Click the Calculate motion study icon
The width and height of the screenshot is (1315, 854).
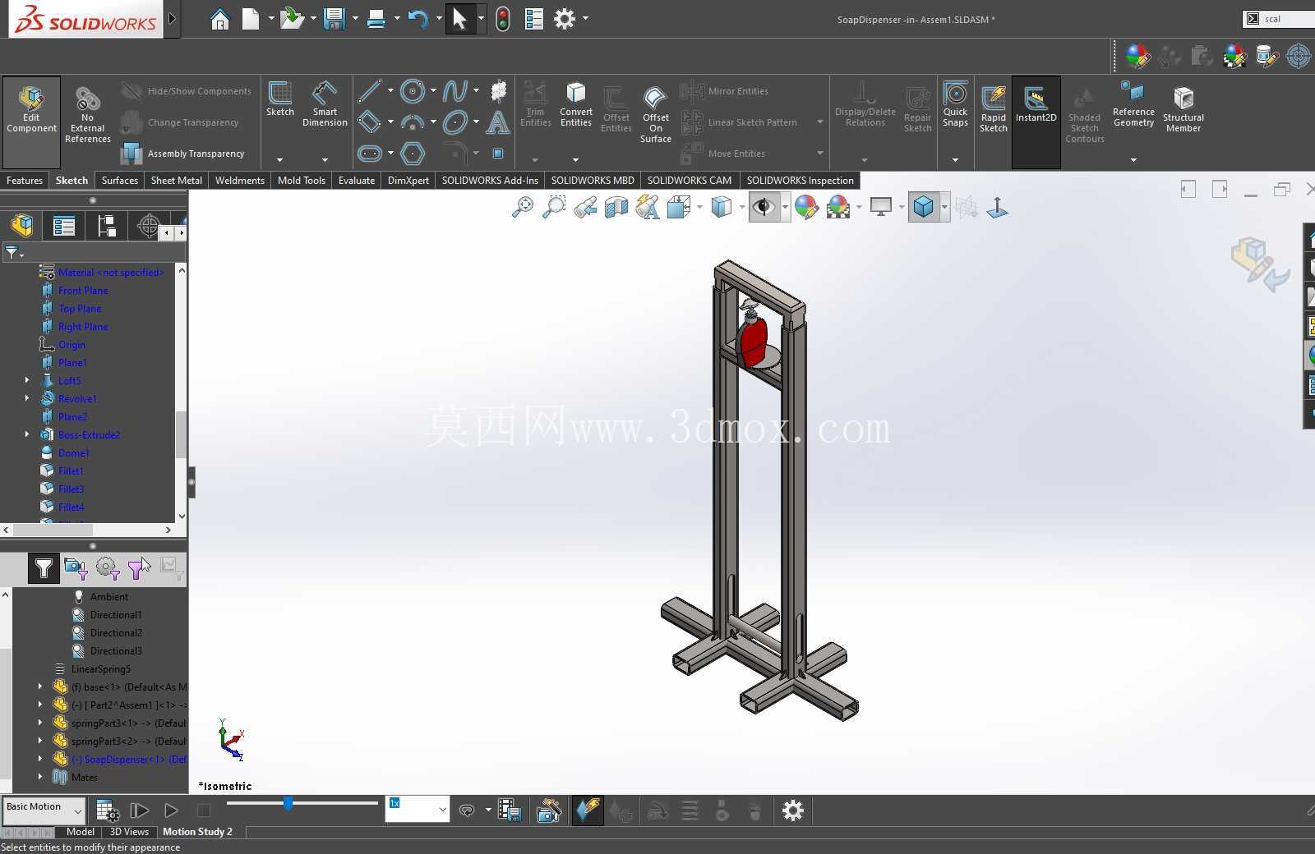(107, 811)
